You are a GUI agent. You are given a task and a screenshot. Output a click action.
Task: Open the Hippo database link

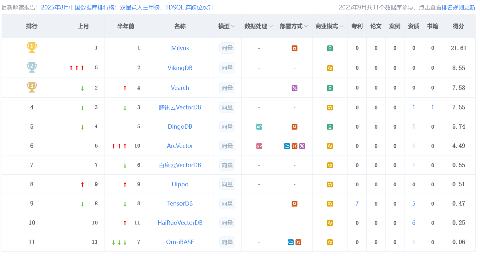tap(180, 184)
